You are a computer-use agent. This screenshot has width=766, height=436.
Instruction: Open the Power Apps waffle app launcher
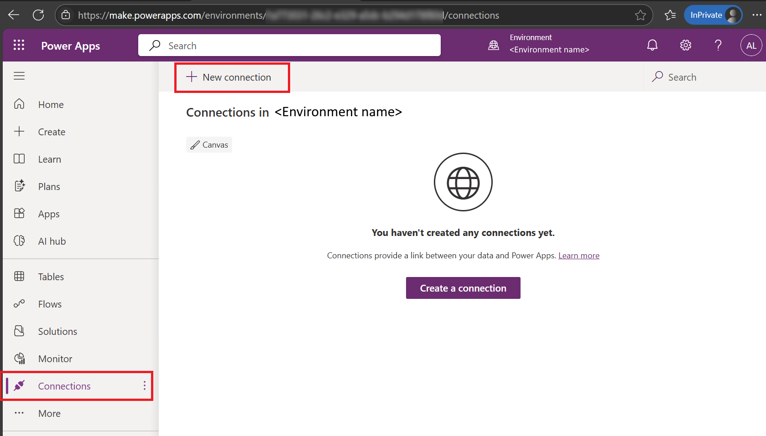19,45
